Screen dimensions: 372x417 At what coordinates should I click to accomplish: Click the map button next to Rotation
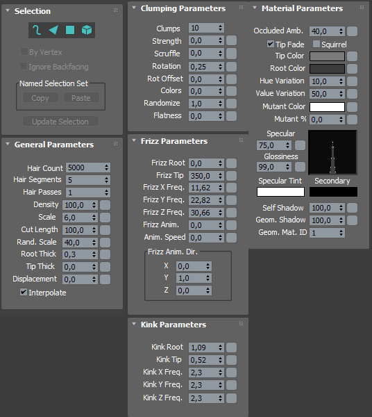coord(232,67)
